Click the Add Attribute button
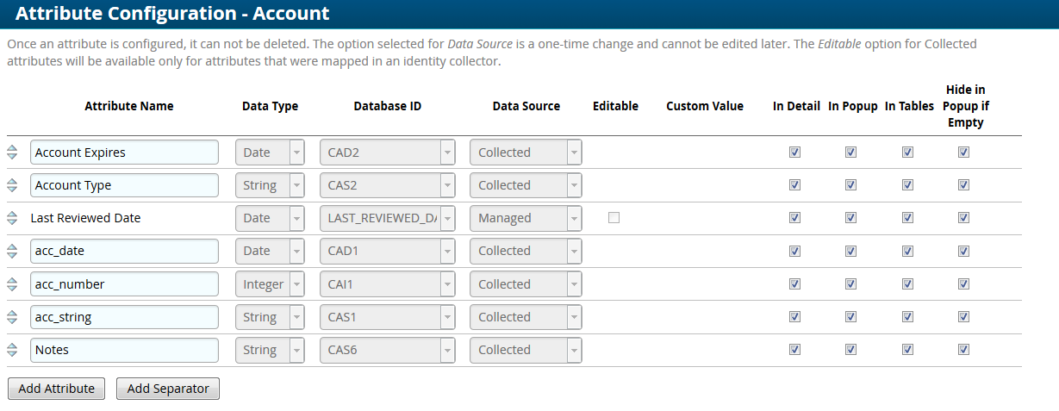The width and height of the screenshot is (1059, 411). click(x=56, y=389)
